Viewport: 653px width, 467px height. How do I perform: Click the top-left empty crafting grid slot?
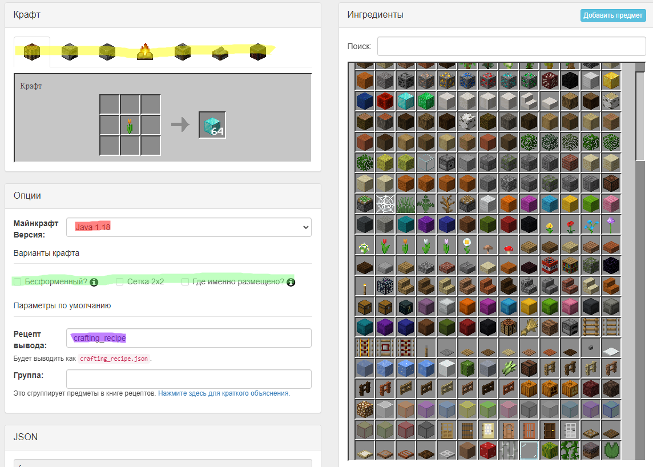tap(110, 104)
